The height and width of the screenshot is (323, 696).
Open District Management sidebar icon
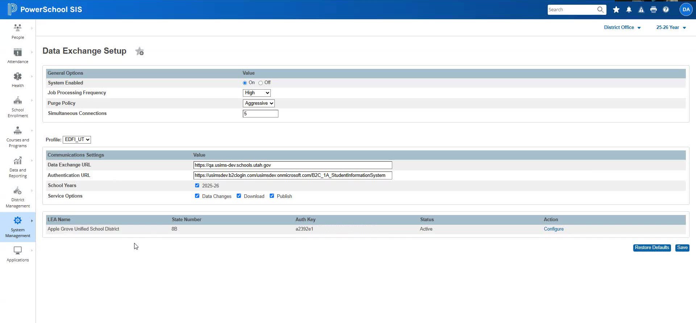click(x=17, y=191)
